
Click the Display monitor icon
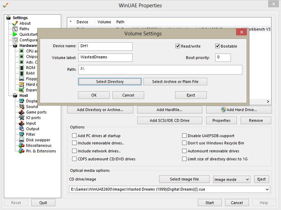[21, 101]
